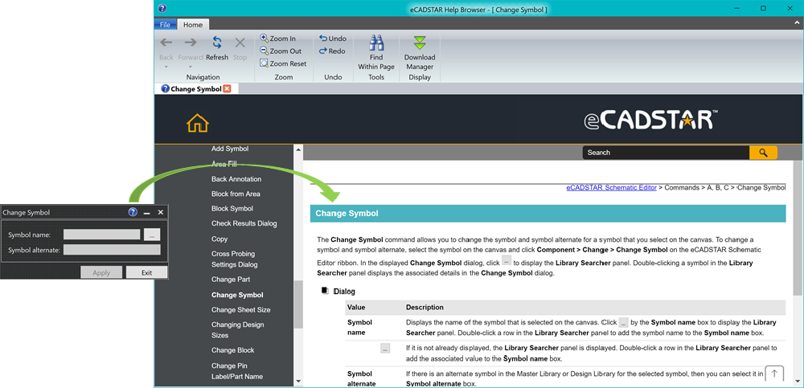
Task: Click the Dialog section expander icon
Action: pos(325,291)
